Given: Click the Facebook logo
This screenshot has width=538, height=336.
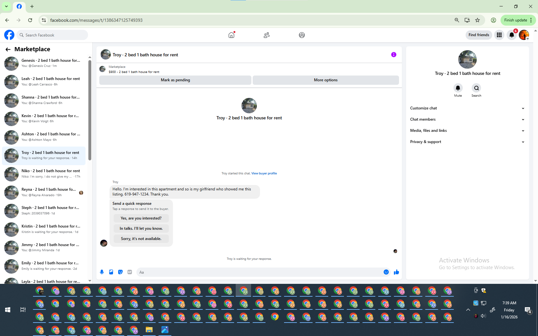Looking at the screenshot, I should point(9,35).
